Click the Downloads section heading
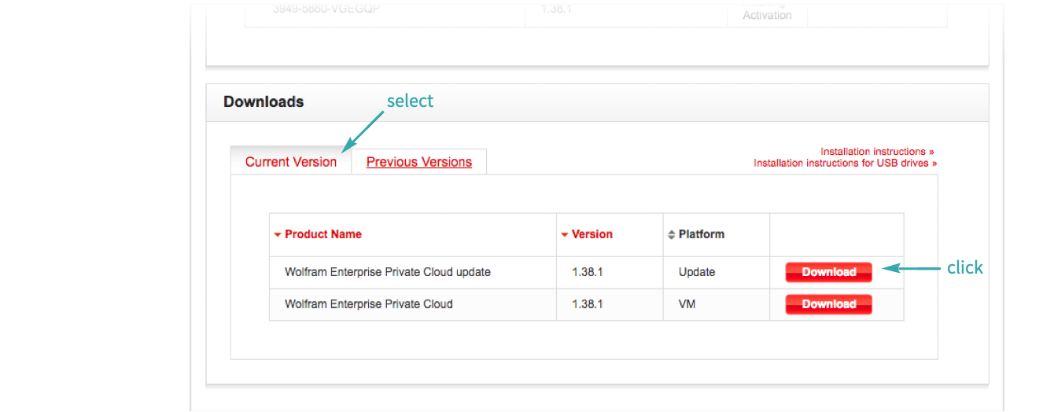The width and height of the screenshot is (1054, 412). click(x=263, y=102)
